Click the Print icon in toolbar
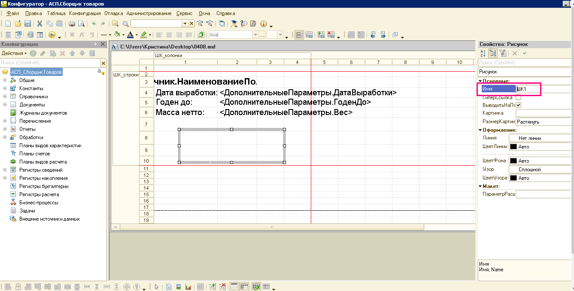 point(72,24)
